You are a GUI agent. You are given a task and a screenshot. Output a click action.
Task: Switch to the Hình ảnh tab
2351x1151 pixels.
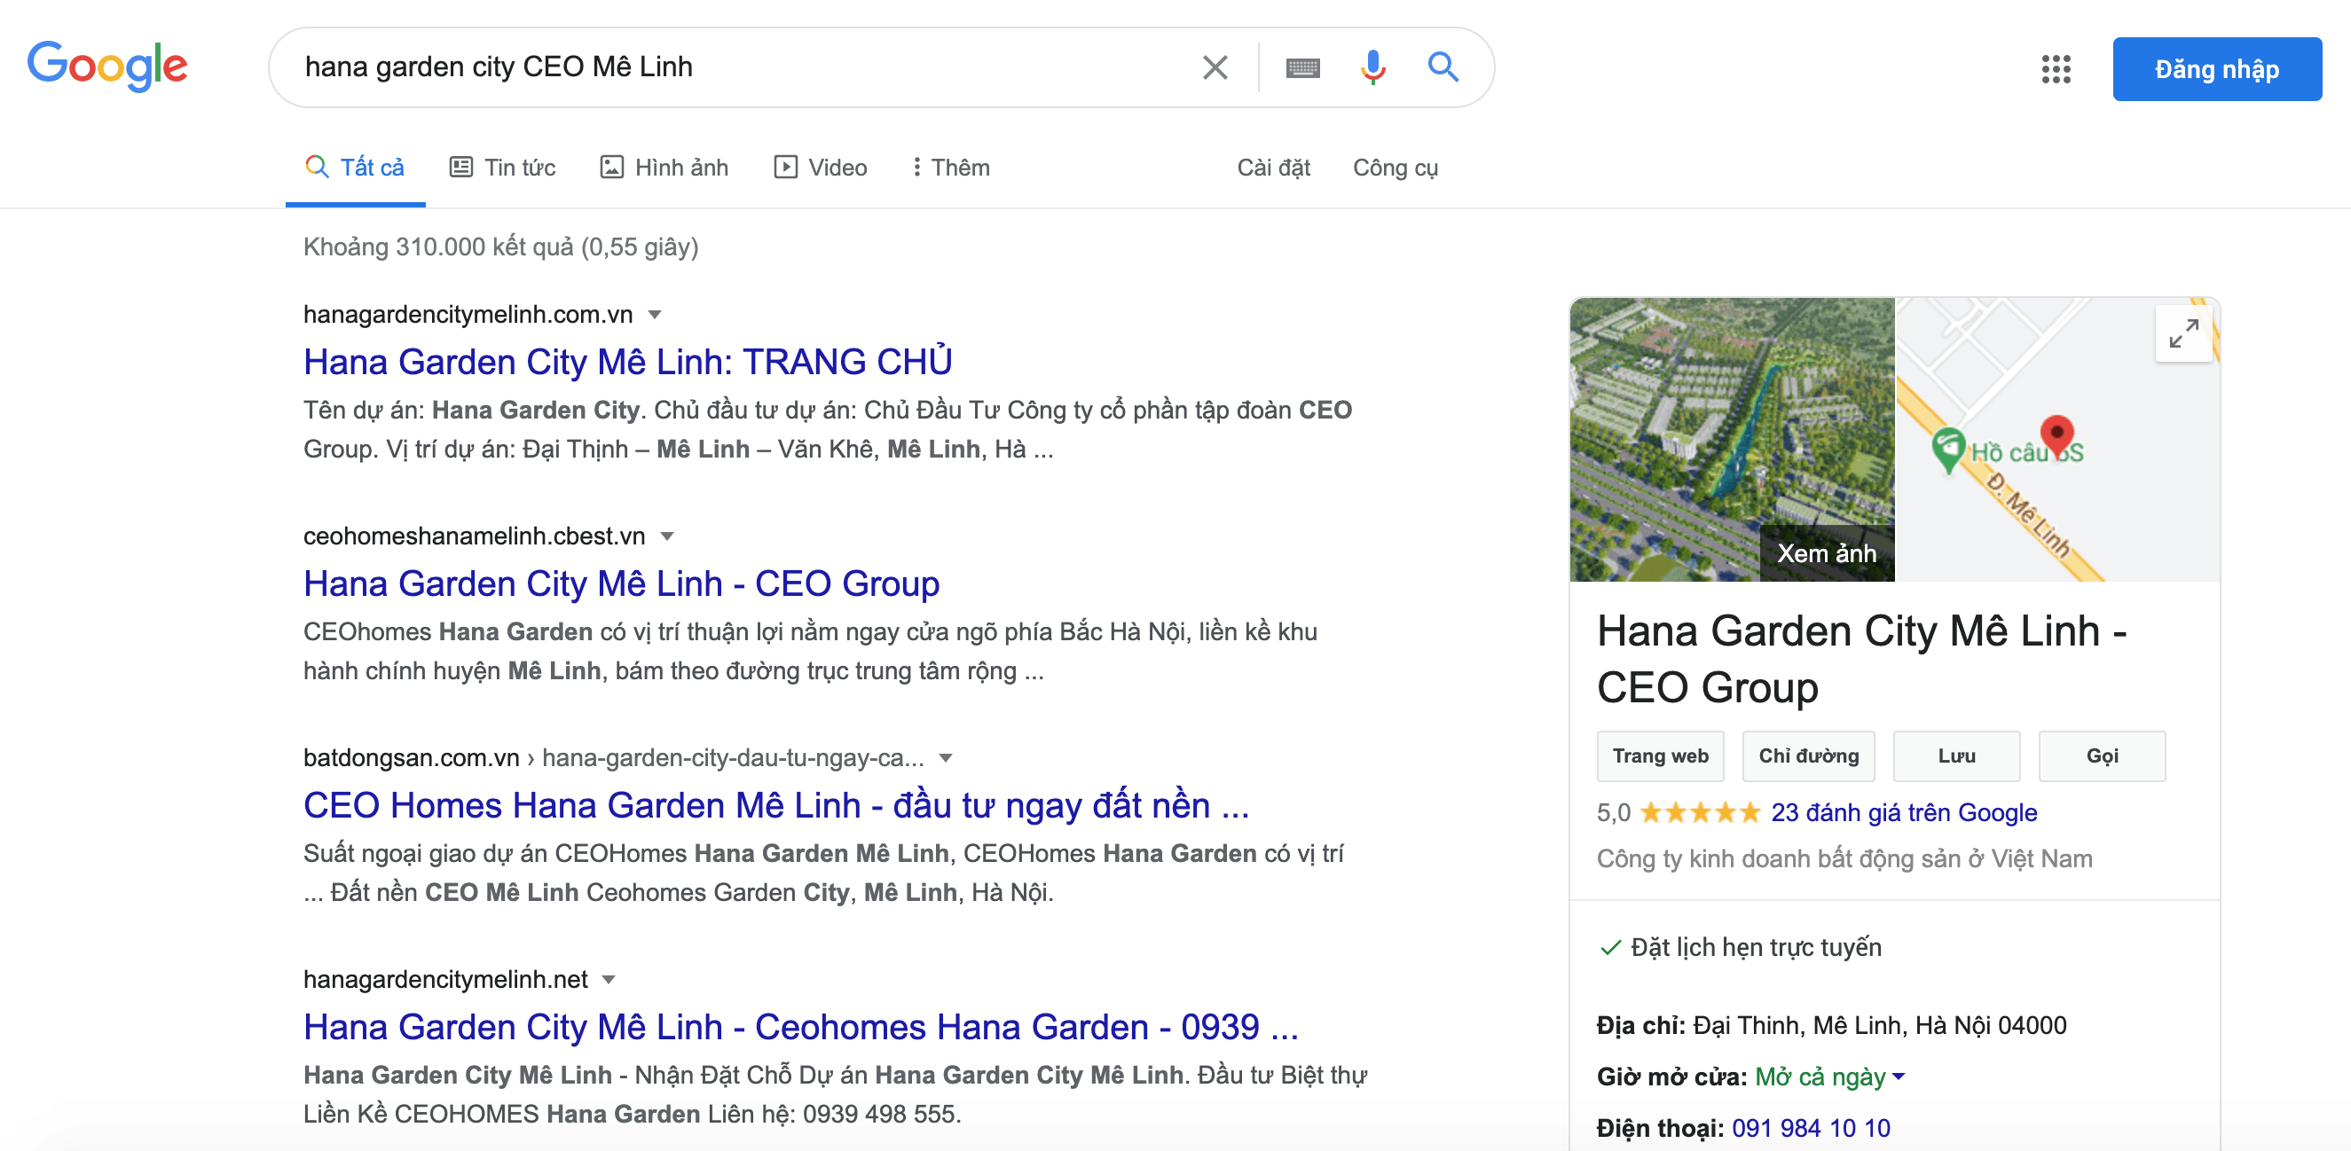pos(664,168)
